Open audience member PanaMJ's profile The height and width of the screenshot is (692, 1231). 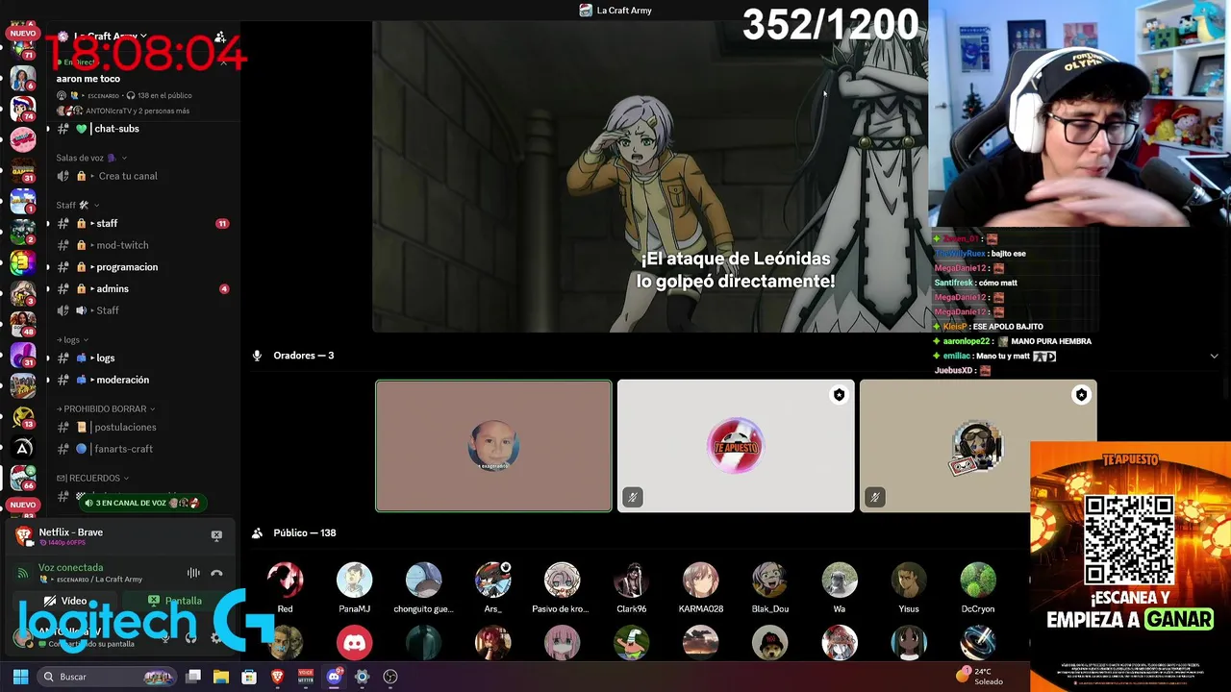coord(354,588)
